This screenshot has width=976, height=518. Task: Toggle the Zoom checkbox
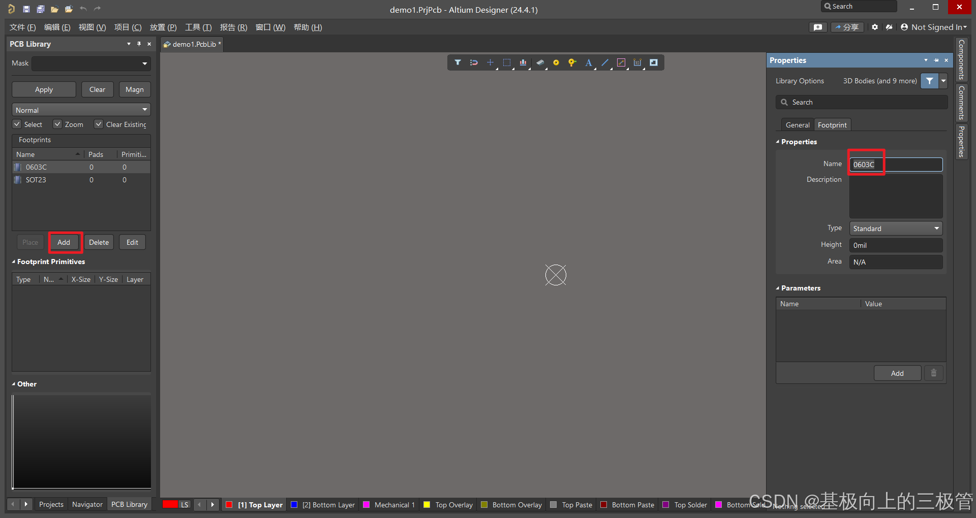click(x=57, y=124)
